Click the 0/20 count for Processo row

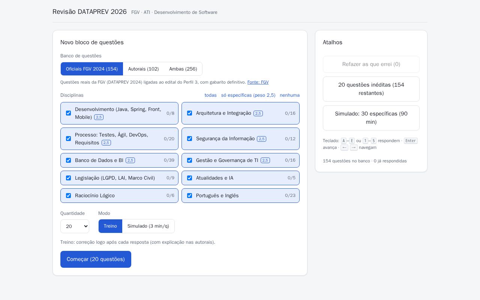click(169, 139)
